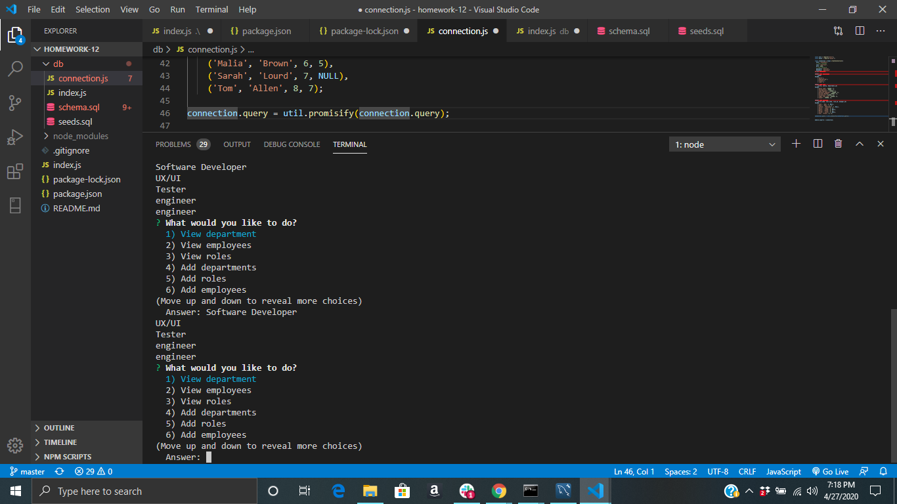Expand the NPM SCRIPTS section
The width and height of the screenshot is (897, 504).
coord(66,457)
